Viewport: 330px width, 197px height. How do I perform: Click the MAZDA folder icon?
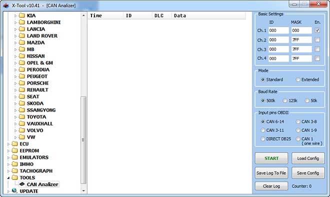22,42
